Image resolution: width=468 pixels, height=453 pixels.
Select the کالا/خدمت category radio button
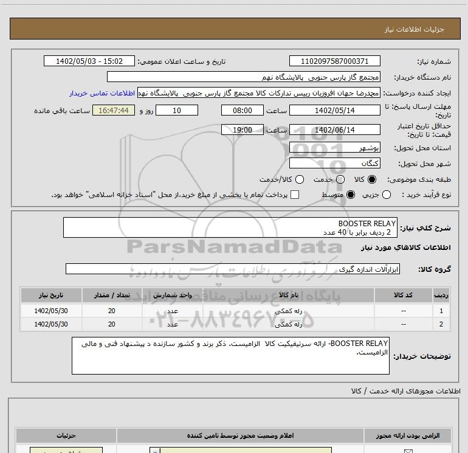tap(300, 179)
